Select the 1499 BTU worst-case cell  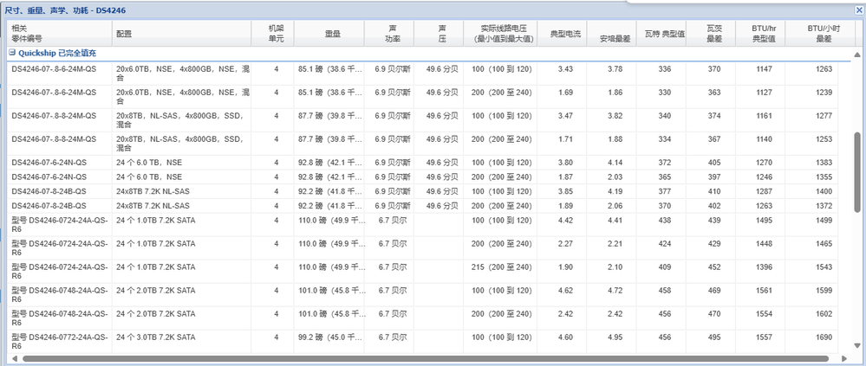pos(824,220)
